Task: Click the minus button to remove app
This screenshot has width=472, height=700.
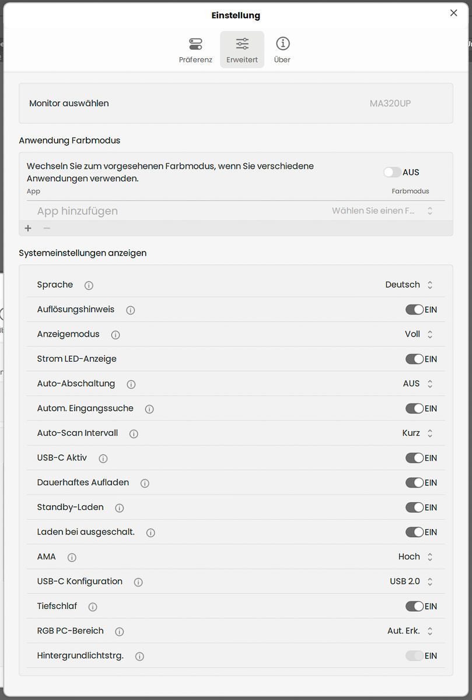Action: (47, 228)
